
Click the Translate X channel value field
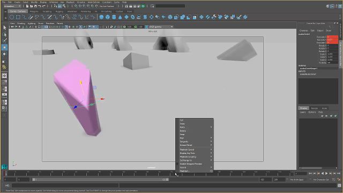(x=332, y=37)
